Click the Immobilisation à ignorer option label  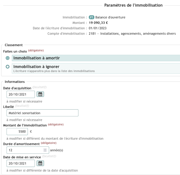(x=36, y=67)
